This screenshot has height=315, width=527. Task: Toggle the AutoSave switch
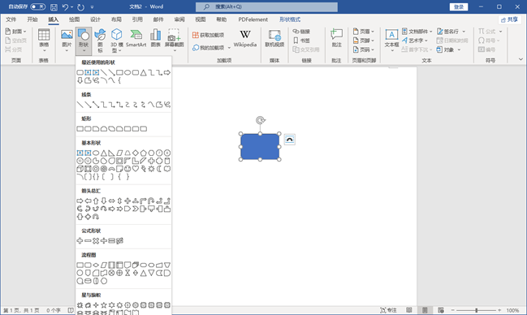37,6
